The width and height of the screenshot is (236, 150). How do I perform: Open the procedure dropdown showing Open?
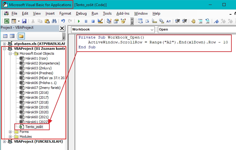[196, 30]
